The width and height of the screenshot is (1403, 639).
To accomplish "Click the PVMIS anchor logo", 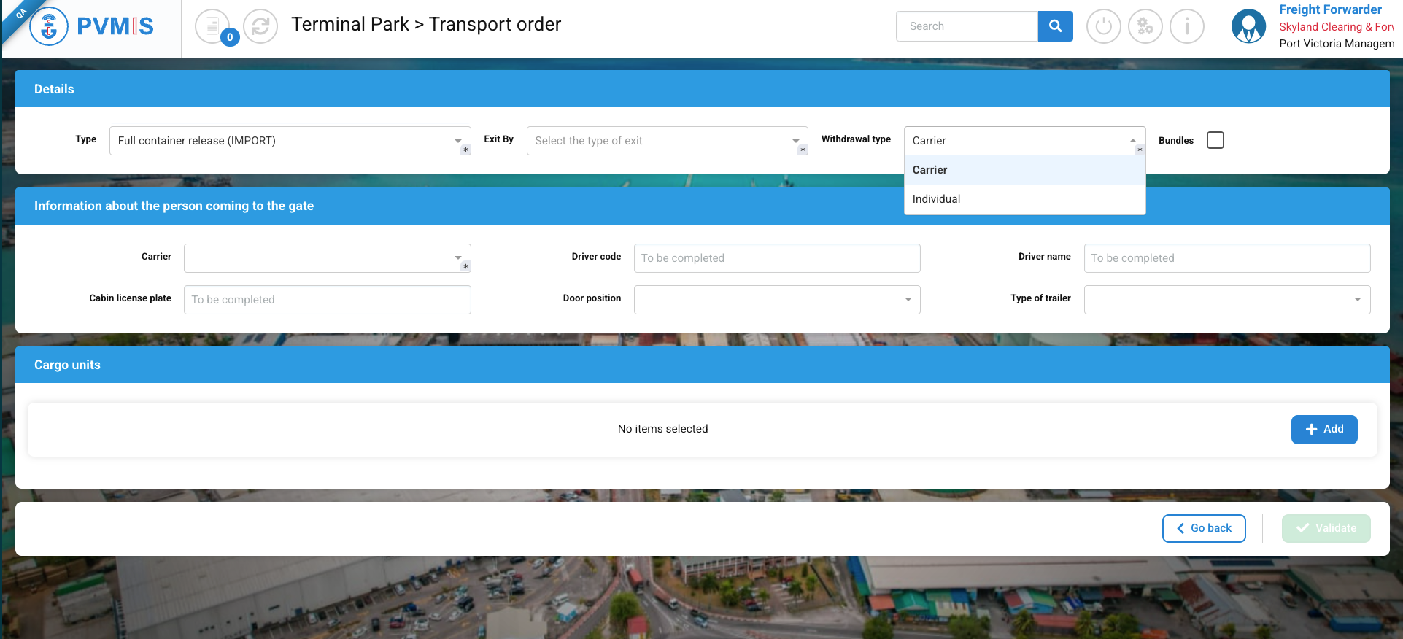I will [49, 26].
